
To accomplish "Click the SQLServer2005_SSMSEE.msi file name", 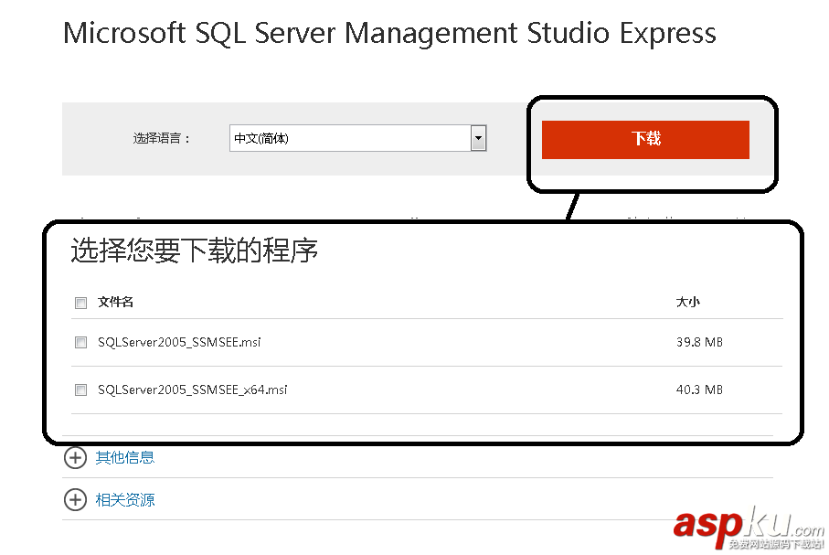I will pyautogui.click(x=179, y=343).
